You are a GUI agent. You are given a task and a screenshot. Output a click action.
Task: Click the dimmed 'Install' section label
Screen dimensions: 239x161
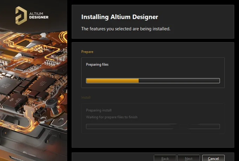[x=86, y=97]
